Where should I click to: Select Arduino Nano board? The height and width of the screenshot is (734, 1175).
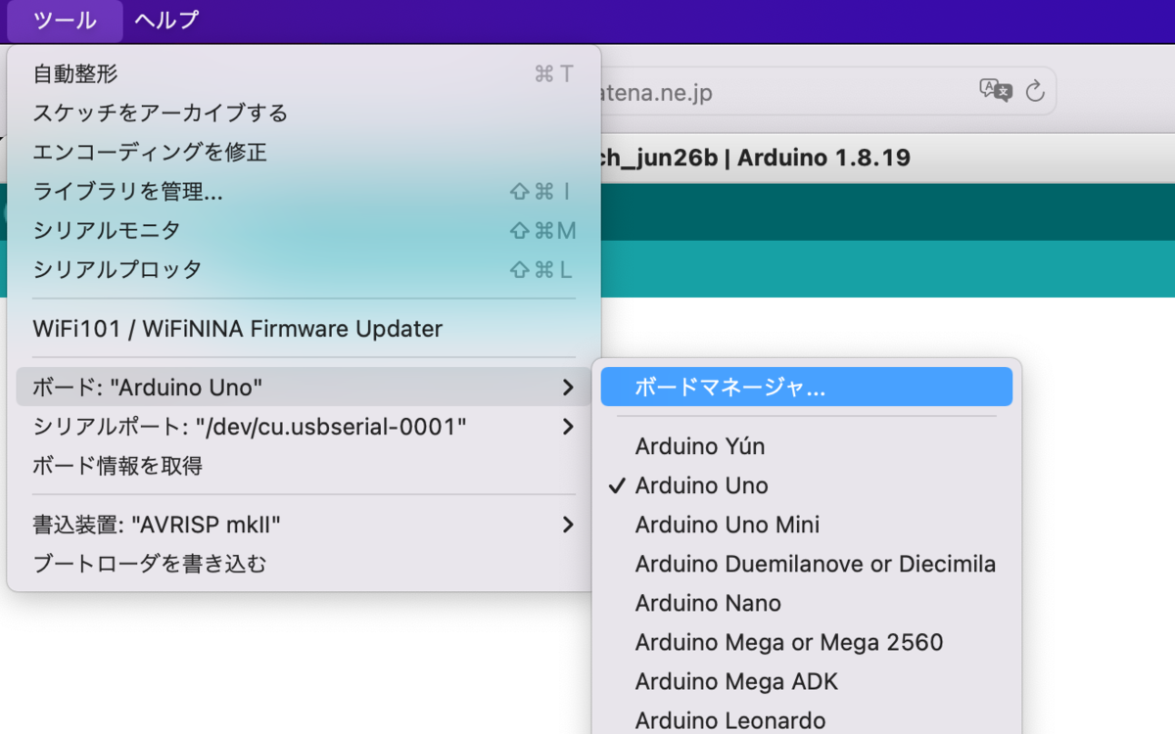pos(807,603)
